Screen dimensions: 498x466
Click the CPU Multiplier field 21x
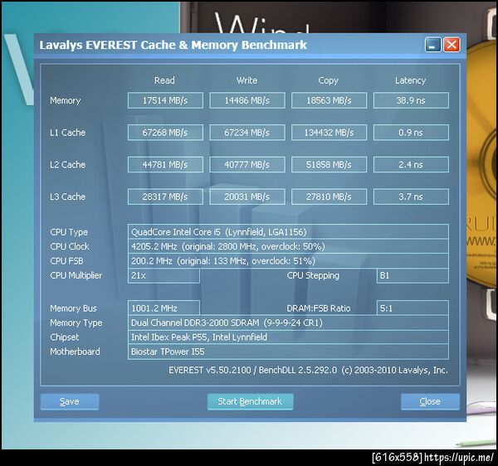[164, 275]
